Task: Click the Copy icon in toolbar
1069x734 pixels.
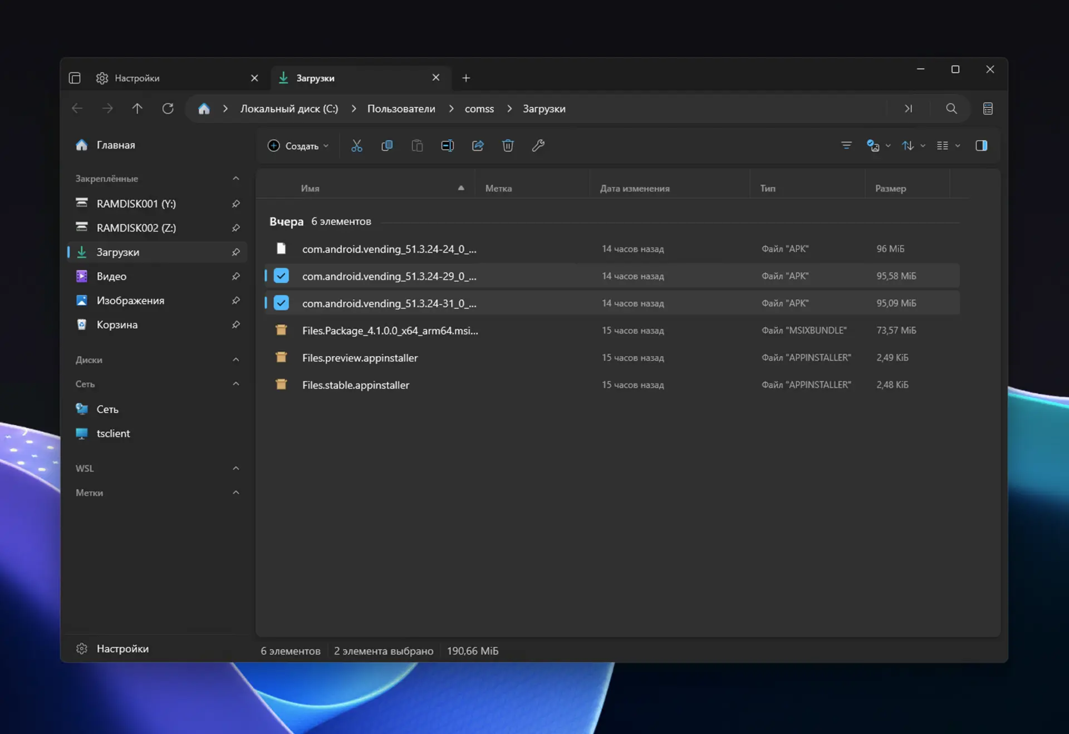Action: click(387, 146)
